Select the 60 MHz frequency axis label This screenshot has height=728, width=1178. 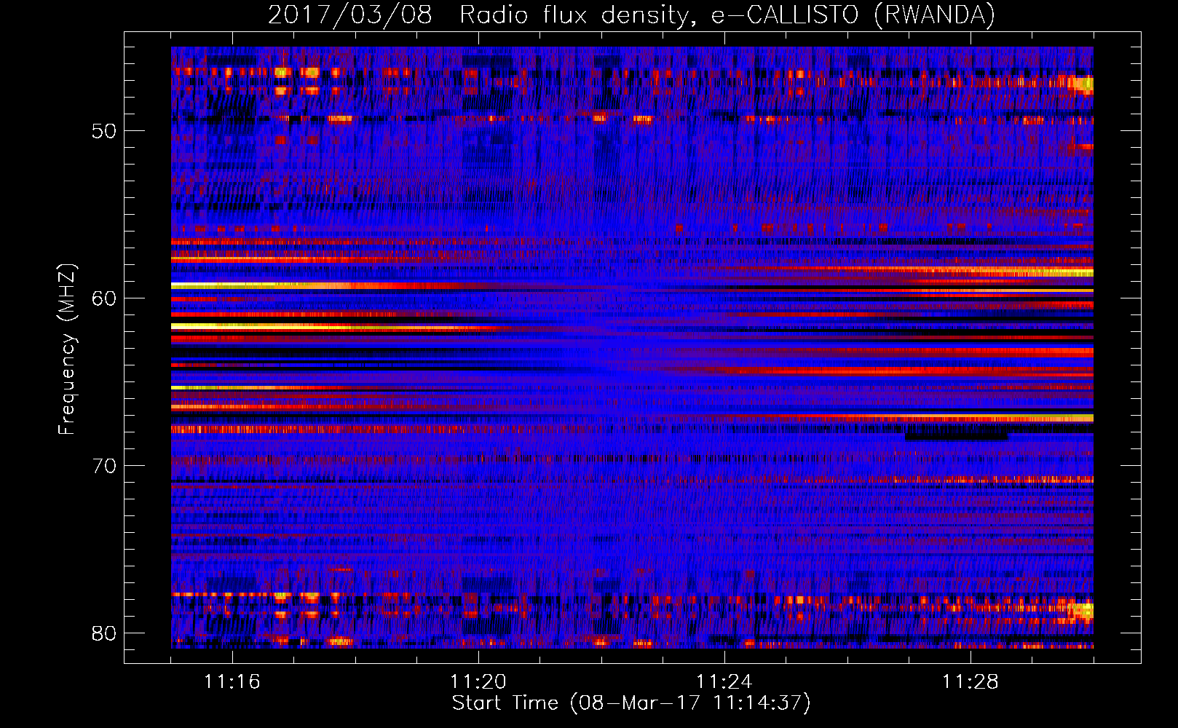(x=104, y=298)
